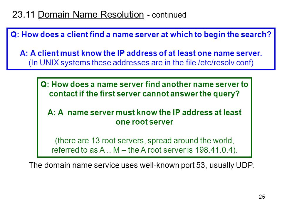Click the green answer line 'A name server must know the IP address'
Image resolution: width=282 pixels, height=211 pixels.
145,113
